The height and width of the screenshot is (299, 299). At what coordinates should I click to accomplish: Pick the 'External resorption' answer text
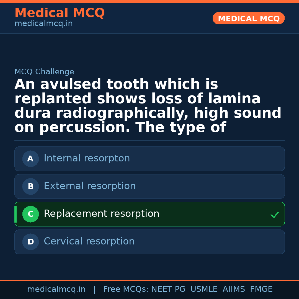(x=90, y=186)
